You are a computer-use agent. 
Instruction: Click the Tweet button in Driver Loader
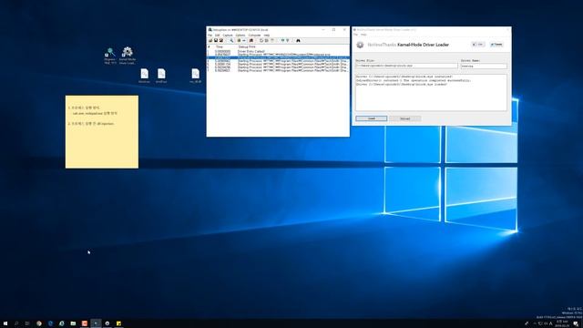pyautogui.click(x=496, y=45)
